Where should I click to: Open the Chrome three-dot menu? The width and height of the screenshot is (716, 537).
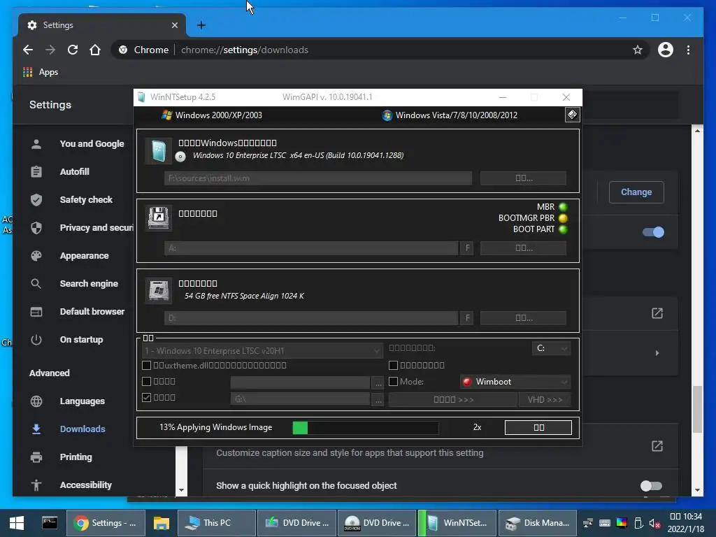pyautogui.click(x=688, y=50)
